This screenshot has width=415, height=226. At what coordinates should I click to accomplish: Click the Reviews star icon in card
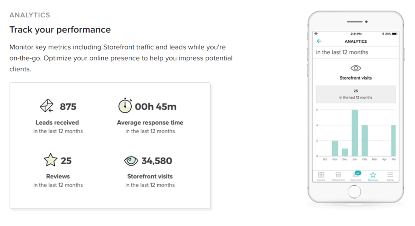(x=51, y=161)
